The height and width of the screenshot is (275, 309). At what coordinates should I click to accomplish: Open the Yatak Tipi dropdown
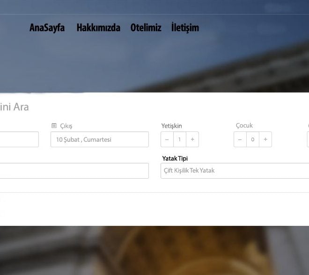click(234, 171)
